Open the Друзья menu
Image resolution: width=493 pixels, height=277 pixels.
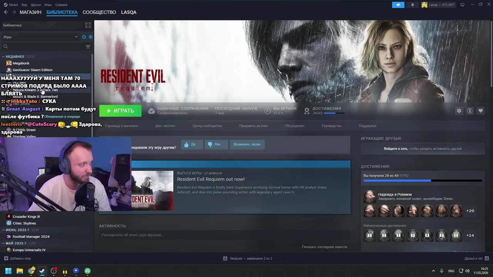coord(36,5)
